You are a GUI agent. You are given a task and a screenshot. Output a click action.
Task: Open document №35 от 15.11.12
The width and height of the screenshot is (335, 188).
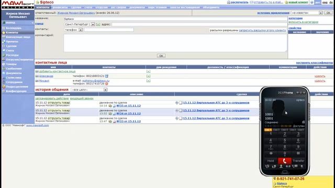click(128, 105)
